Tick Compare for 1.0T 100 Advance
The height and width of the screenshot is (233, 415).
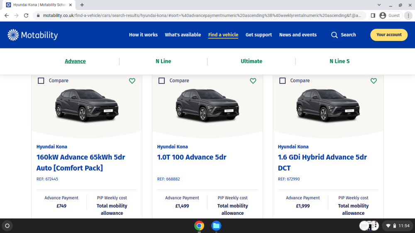[162, 80]
